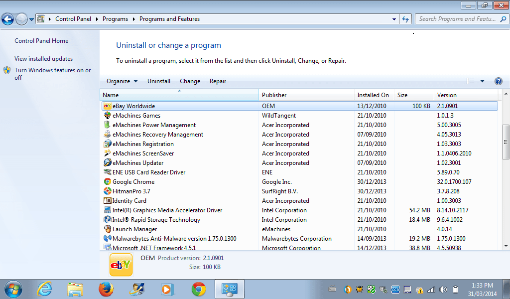Image resolution: width=510 pixels, height=299 pixels.
Task: Click the Programs breadcrumb
Action: [x=115, y=19]
